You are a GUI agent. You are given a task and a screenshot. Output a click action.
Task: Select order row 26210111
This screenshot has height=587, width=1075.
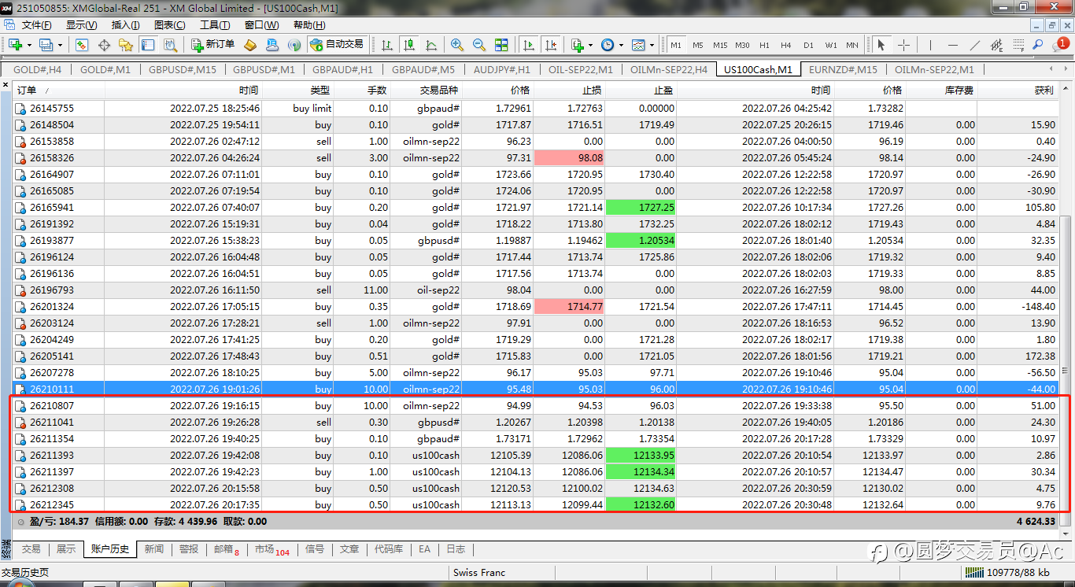(536, 389)
